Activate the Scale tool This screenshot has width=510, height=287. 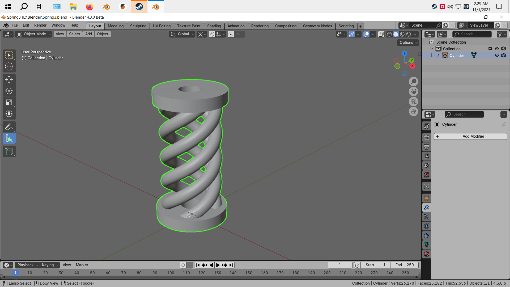[9, 102]
